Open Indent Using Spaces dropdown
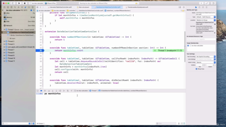The image size is (226, 127). click(x=206, y=62)
